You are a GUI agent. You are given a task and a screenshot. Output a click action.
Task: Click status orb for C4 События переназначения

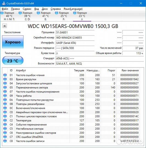pos(5,124)
